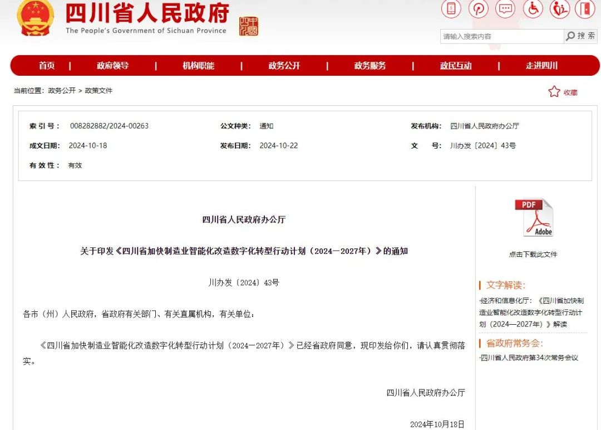The width and height of the screenshot is (601, 430).
Task: Click the star favorite icon
Action: pyautogui.click(x=554, y=92)
